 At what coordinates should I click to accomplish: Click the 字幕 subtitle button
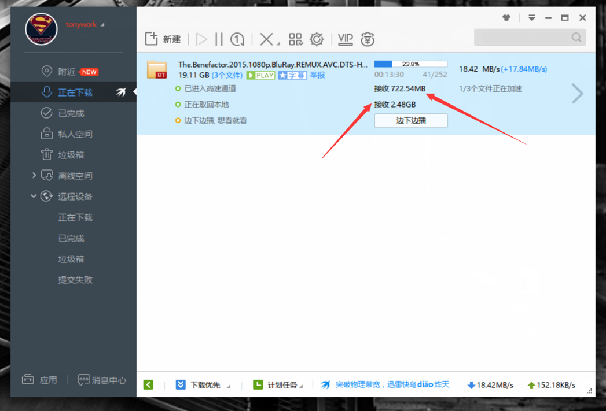[292, 75]
